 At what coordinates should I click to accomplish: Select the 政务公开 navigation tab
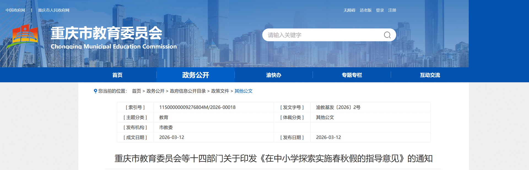(x=196, y=75)
